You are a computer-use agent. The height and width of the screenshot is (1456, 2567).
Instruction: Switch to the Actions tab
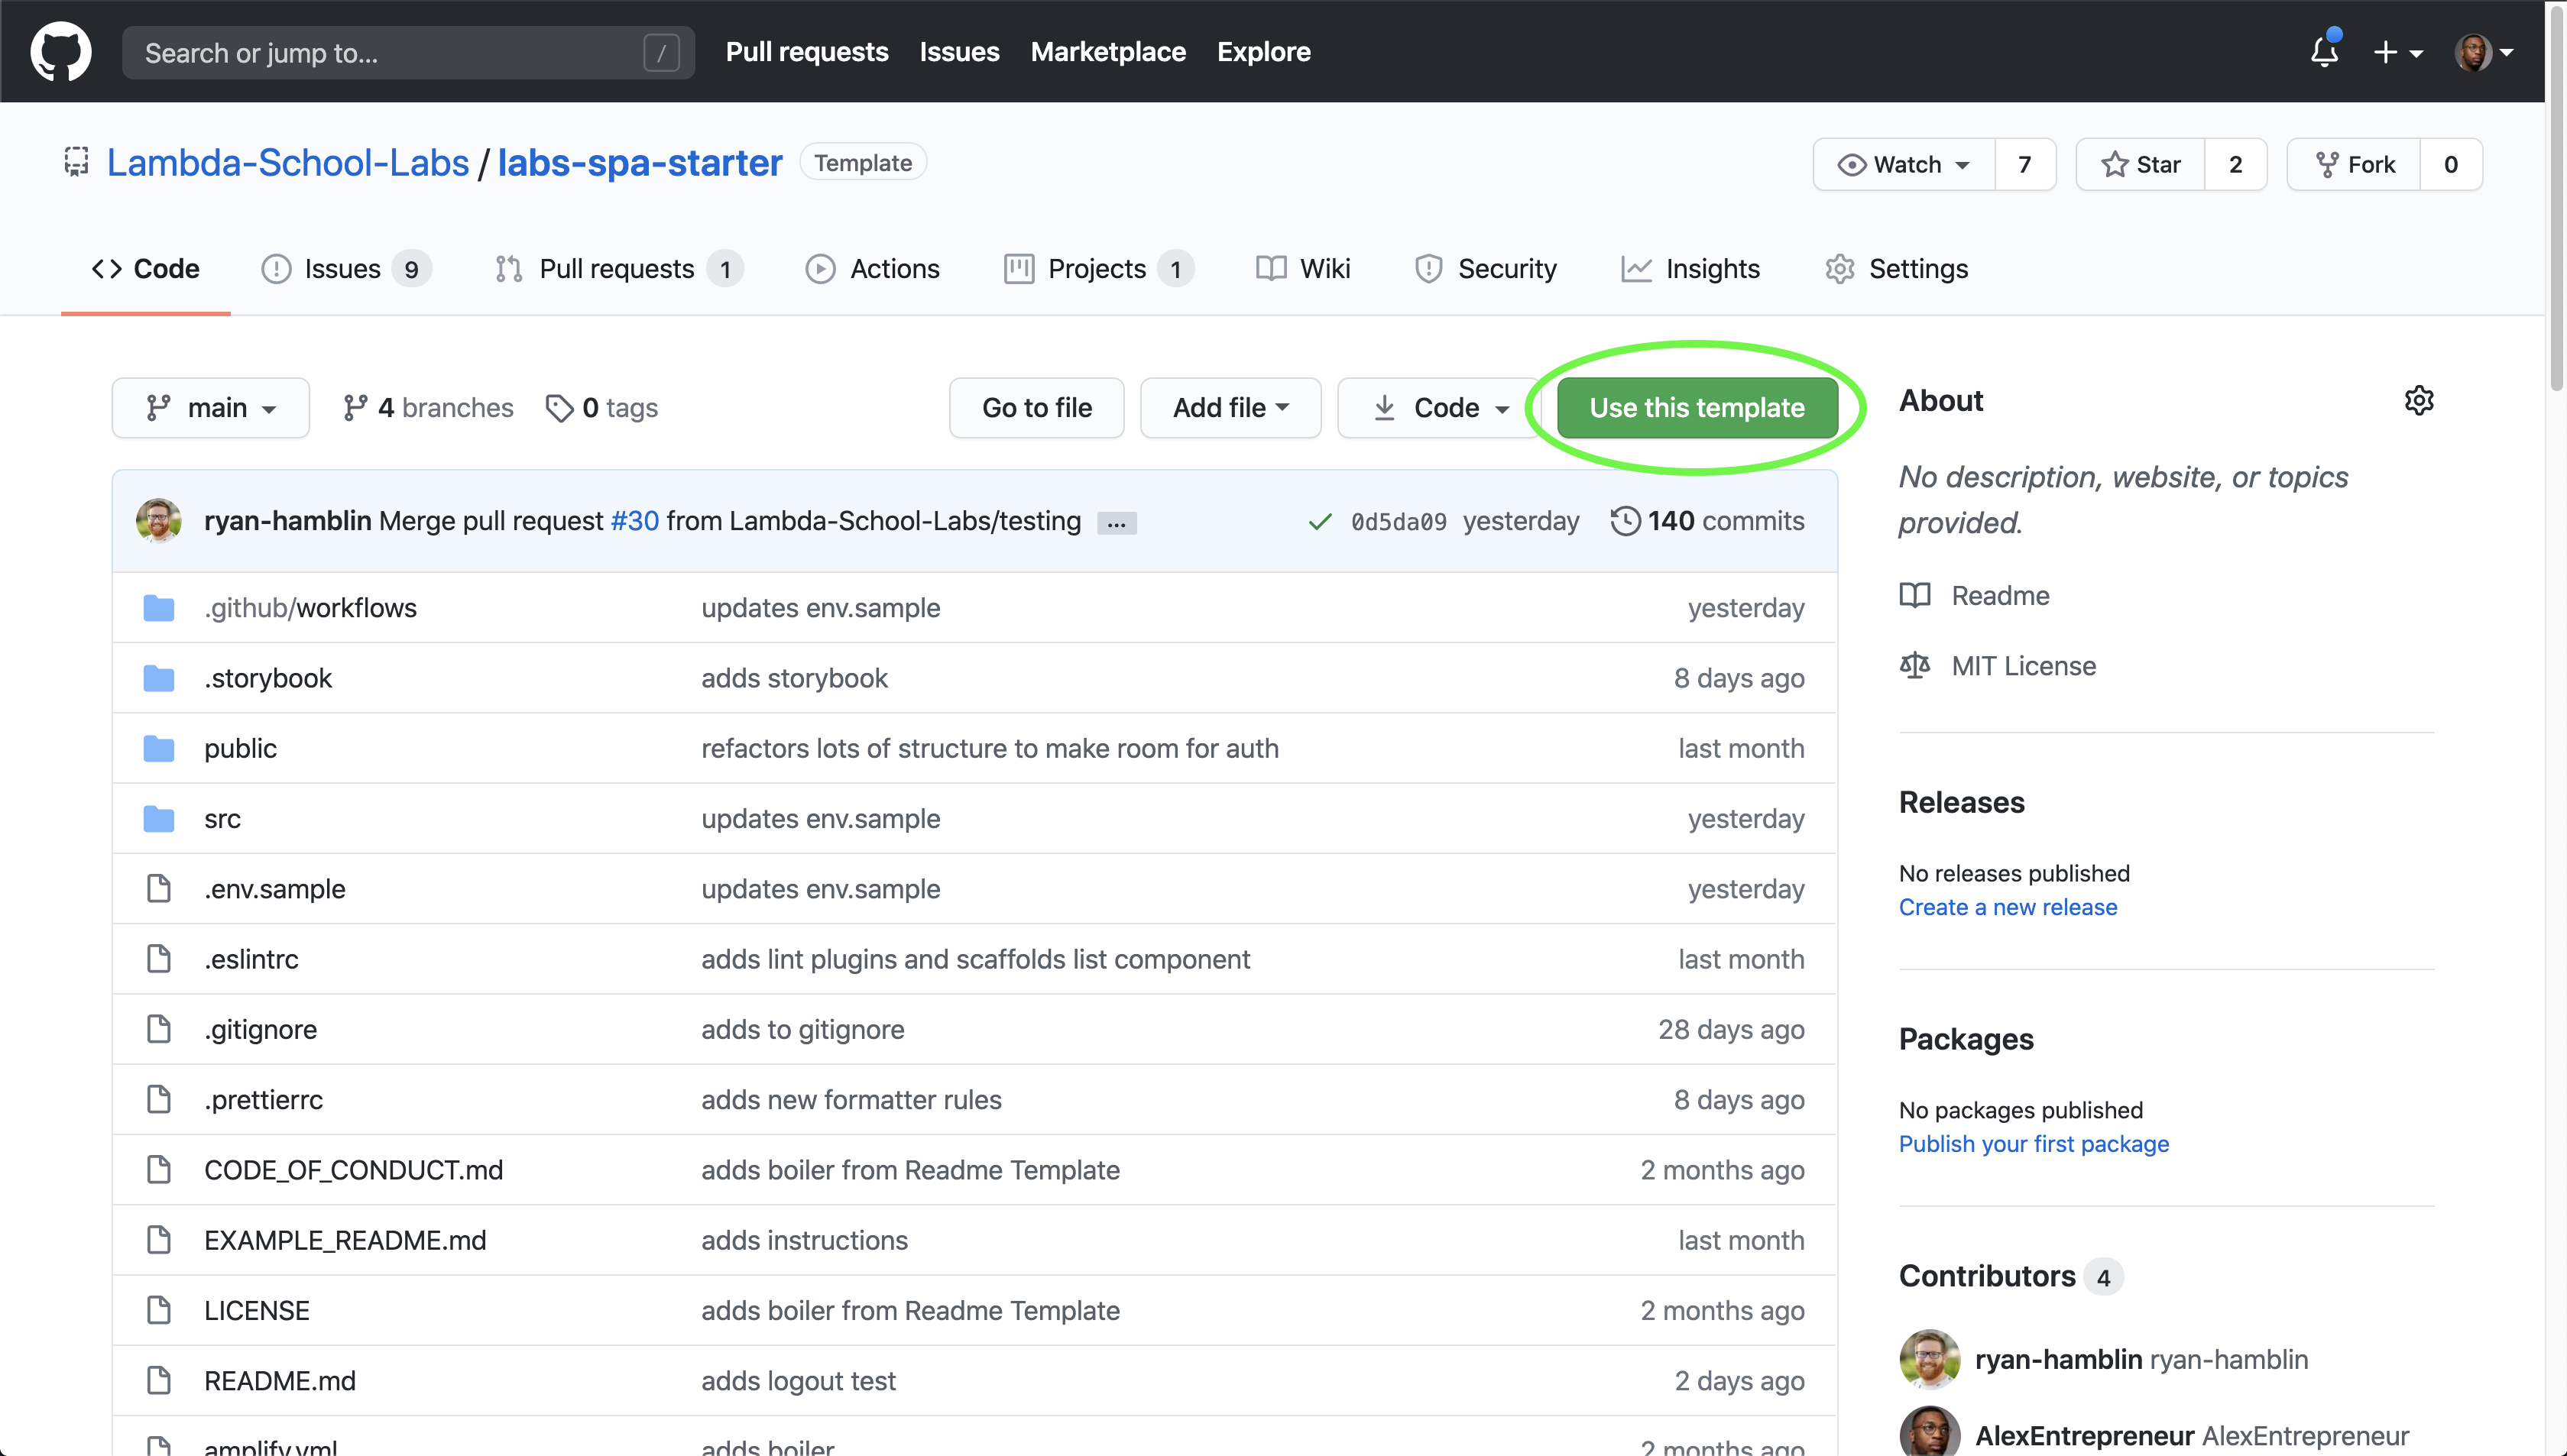(x=872, y=268)
